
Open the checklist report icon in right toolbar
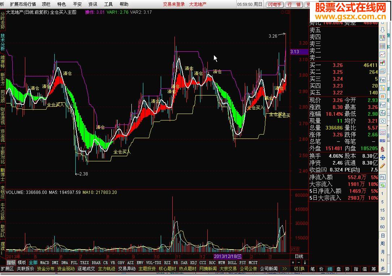(x=383, y=38)
